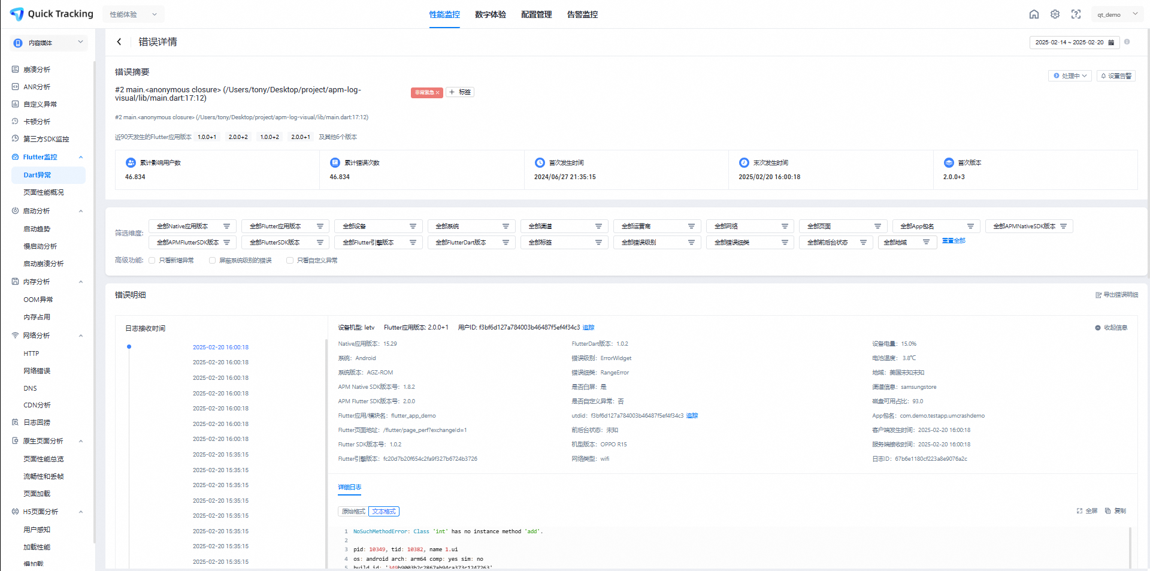Switch to 数字体验 top tab
1150x571 pixels.
[491, 14]
